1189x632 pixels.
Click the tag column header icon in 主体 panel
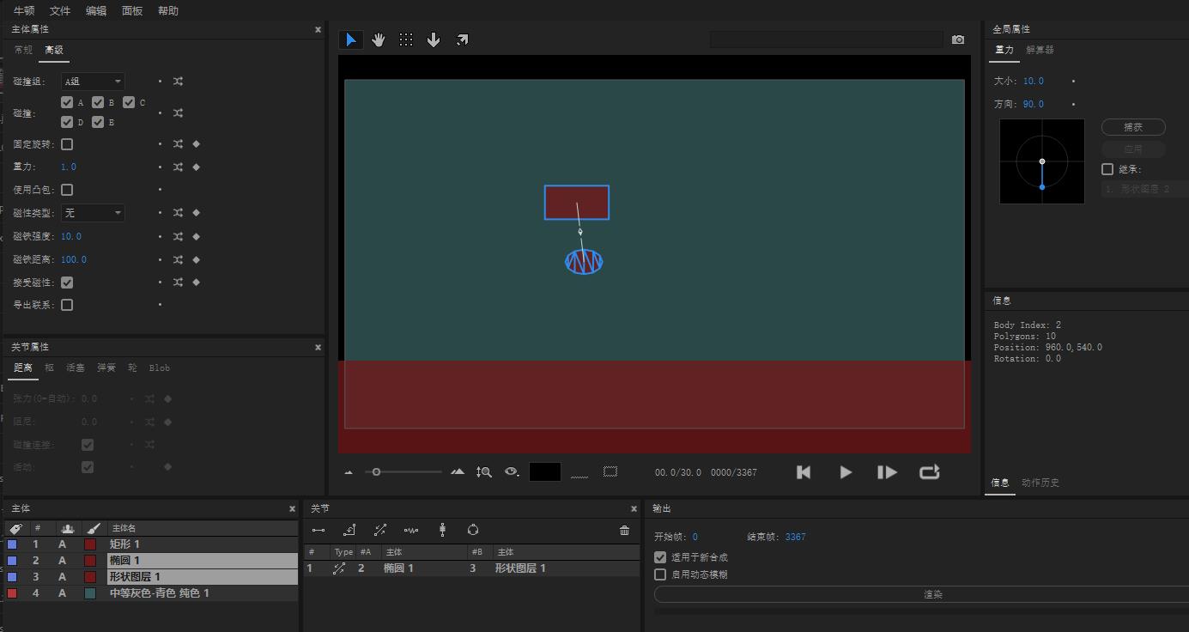[x=15, y=528]
